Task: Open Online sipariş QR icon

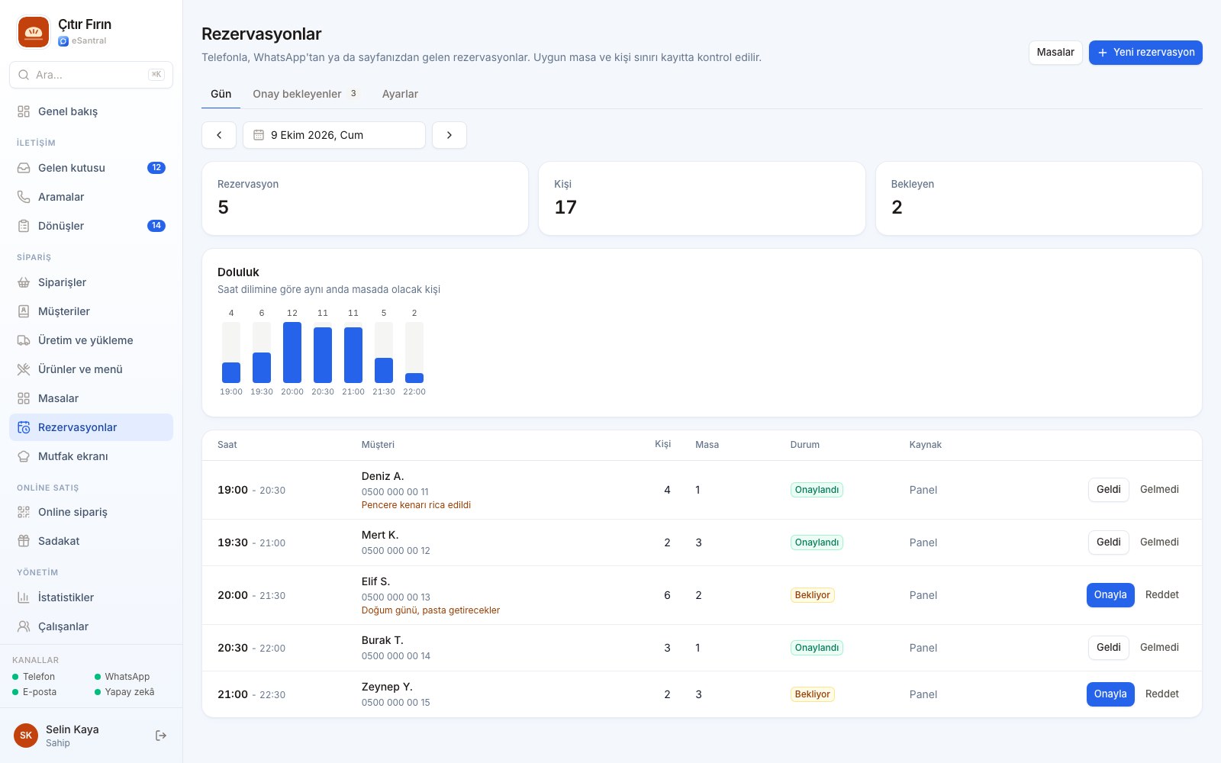Action: pyautogui.click(x=24, y=512)
